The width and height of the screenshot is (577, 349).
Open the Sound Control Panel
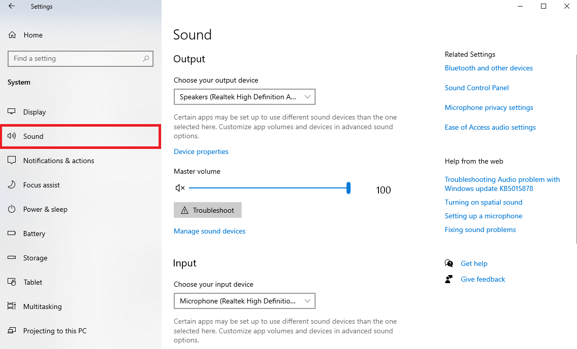(x=476, y=87)
